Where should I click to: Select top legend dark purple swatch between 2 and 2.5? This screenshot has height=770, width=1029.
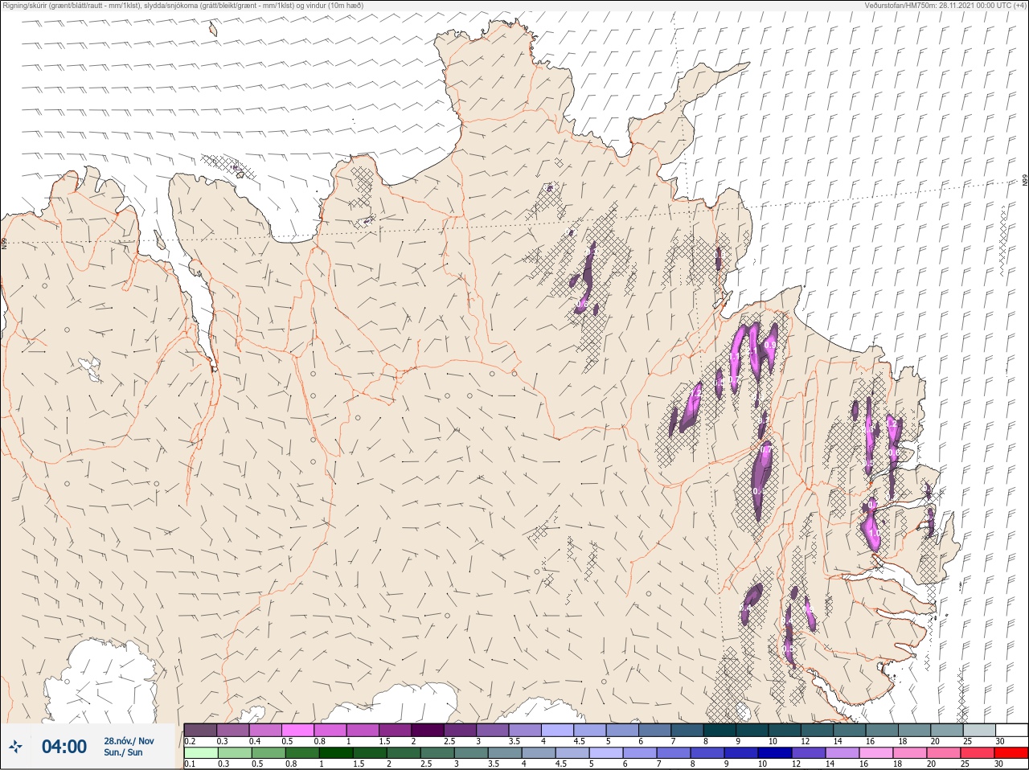click(x=428, y=730)
